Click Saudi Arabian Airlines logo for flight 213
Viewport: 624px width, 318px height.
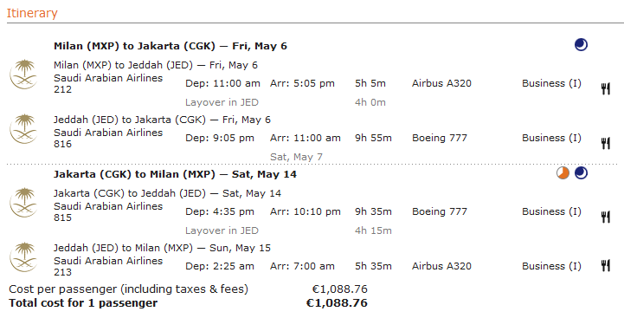[23, 257]
